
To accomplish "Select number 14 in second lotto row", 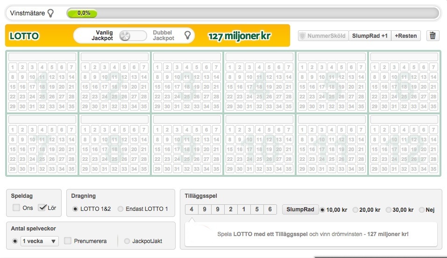I will point(144,77).
